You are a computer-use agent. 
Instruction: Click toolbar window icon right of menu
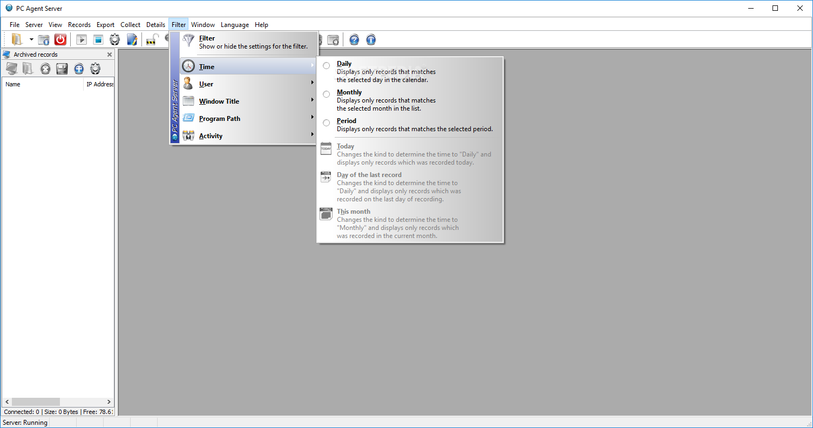334,39
